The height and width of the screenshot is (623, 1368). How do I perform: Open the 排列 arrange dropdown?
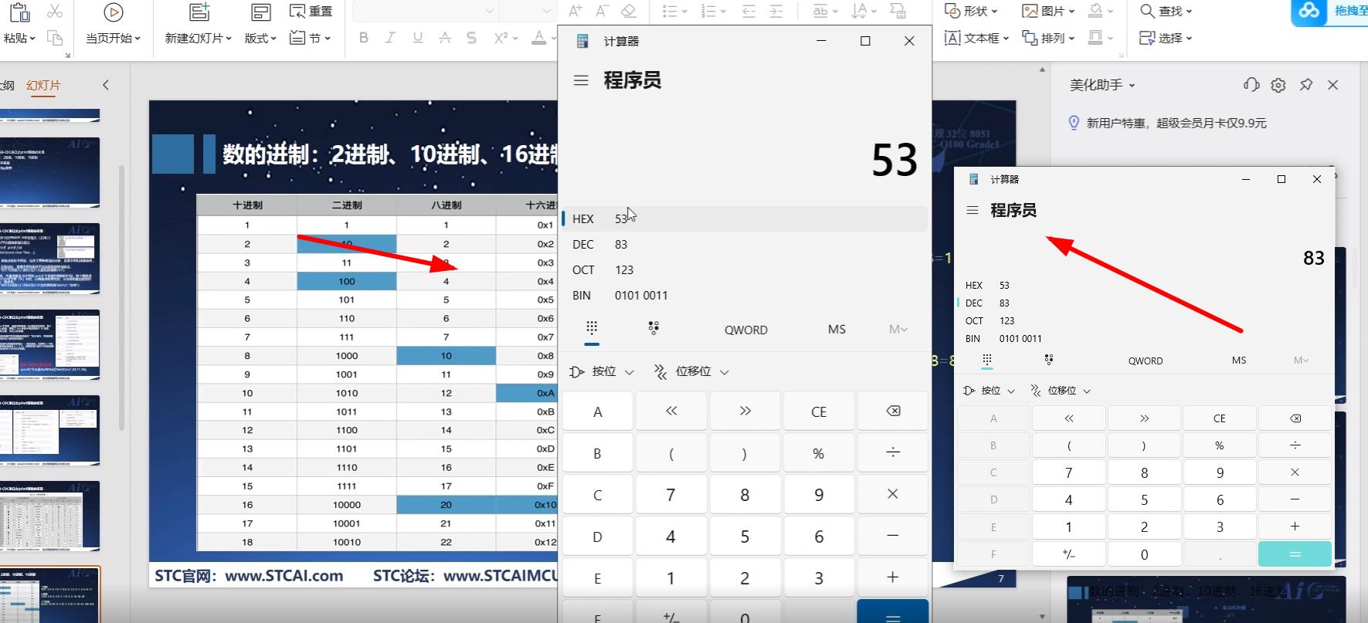(1048, 38)
